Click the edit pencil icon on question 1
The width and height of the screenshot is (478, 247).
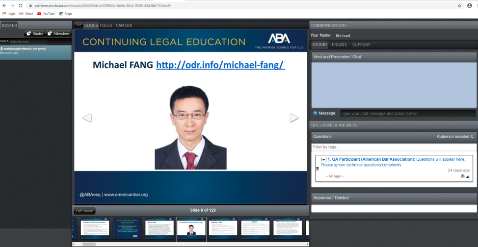click(x=468, y=176)
